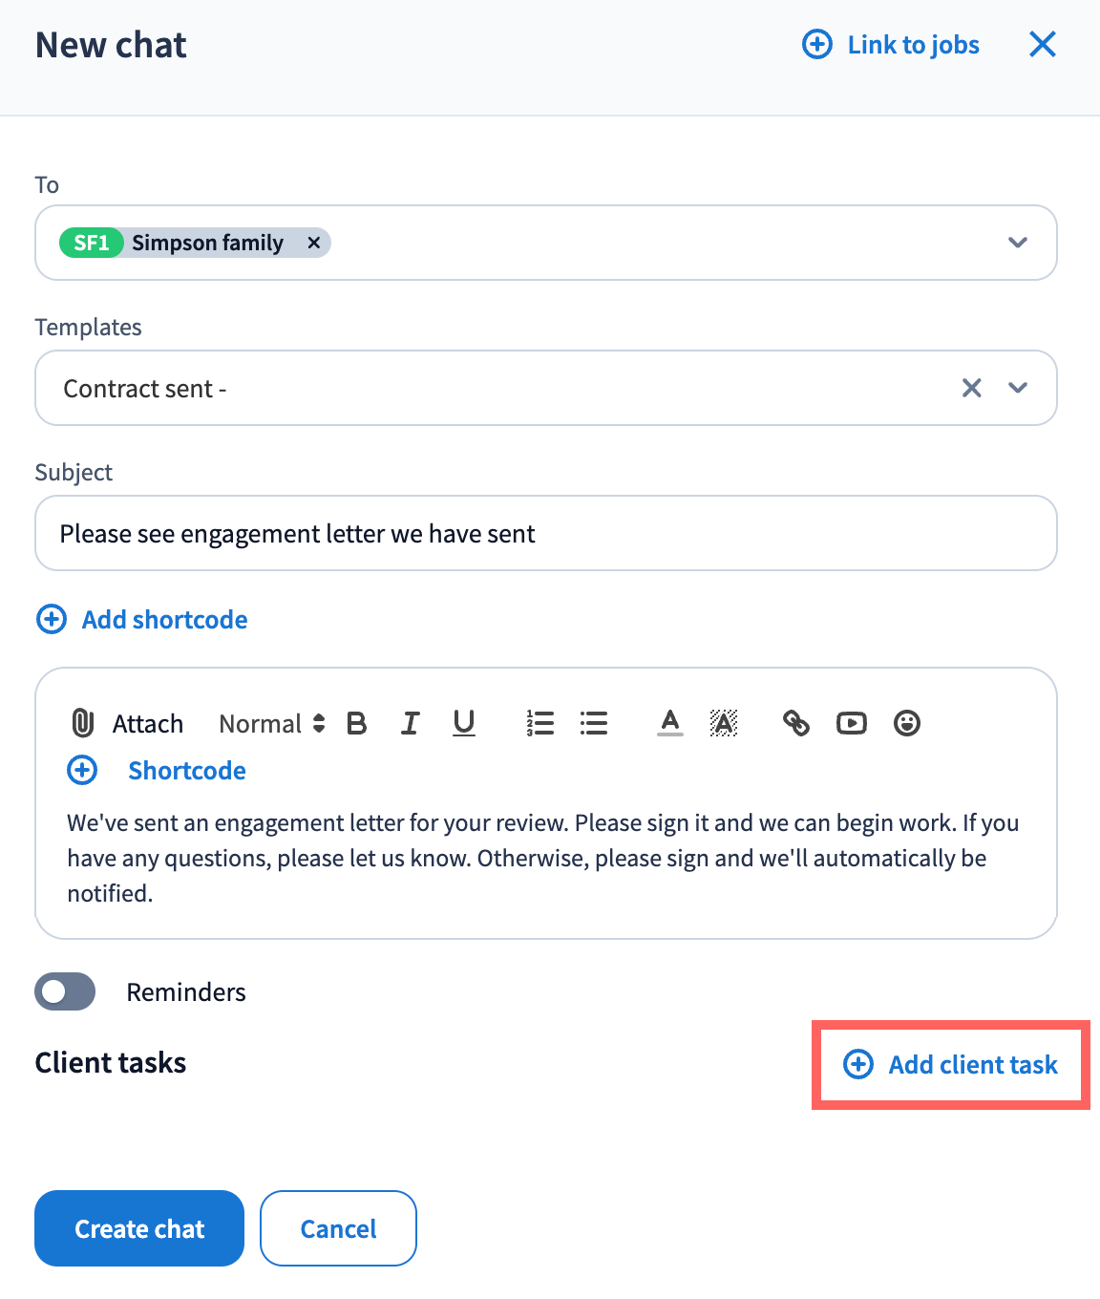
Task: Open the text color picker
Action: pyautogui.click(x=670, y=723)
